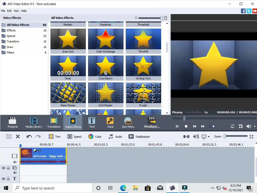This screenshot has height=193, width=257.
Task: Open the Text effects panel
Action: (92, 123)
